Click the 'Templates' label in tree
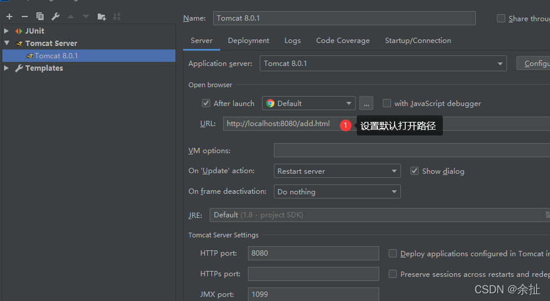Image resolution: width=550 pixels, height=301 pixels. tap(44, 68)
